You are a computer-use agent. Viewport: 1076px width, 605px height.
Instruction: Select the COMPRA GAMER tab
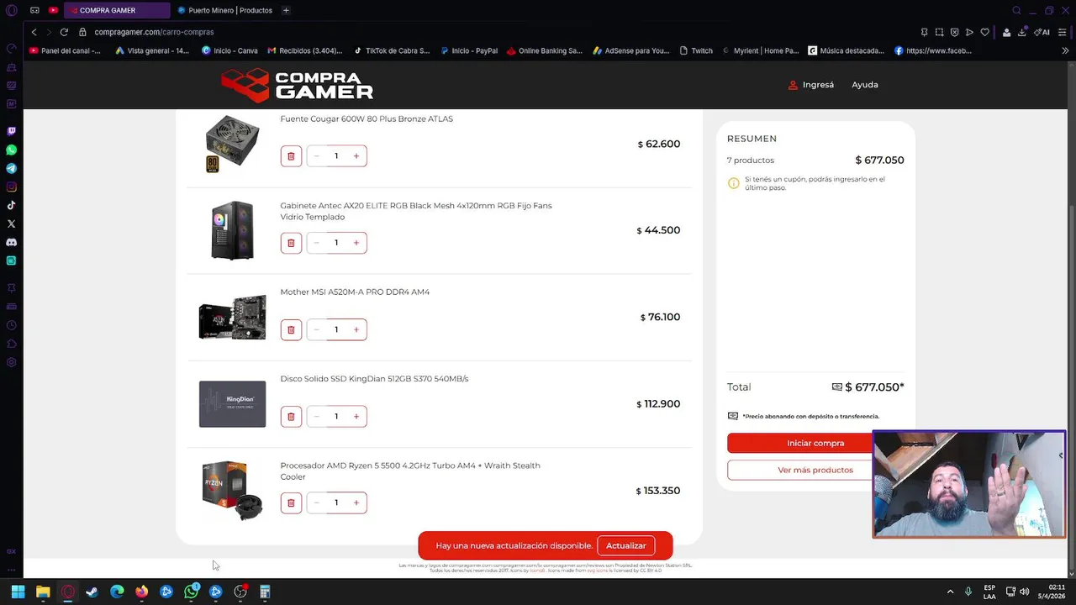coord(117,10)
